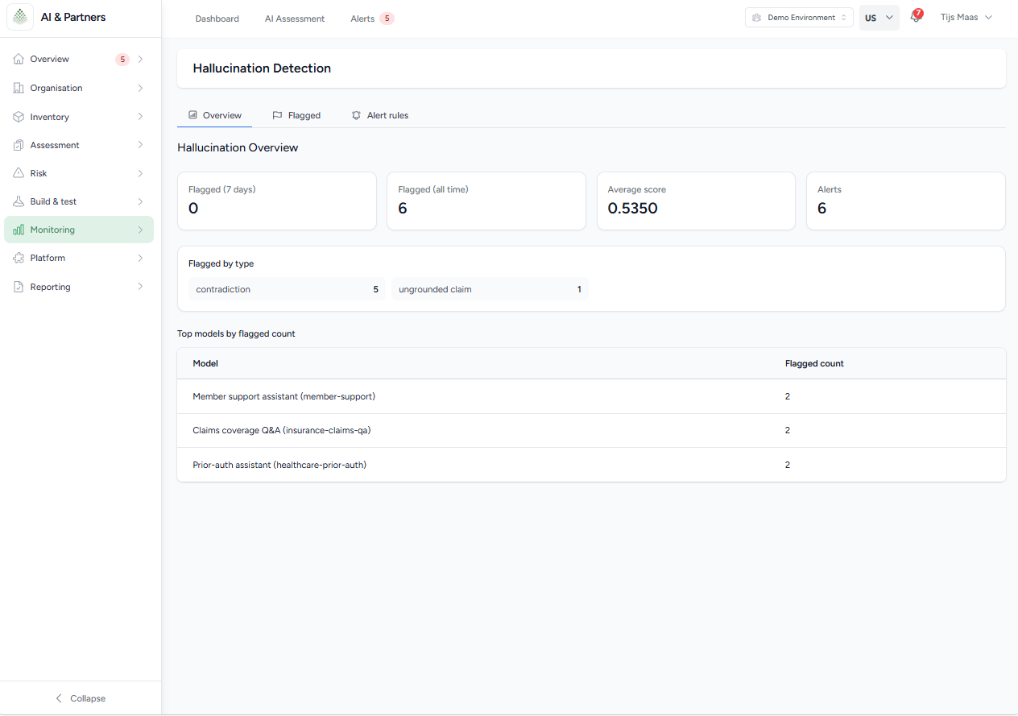Click flagged count 2 in Prior-auth row
Viewport: 1018px width, 716px height.
[x=788, y=465]
